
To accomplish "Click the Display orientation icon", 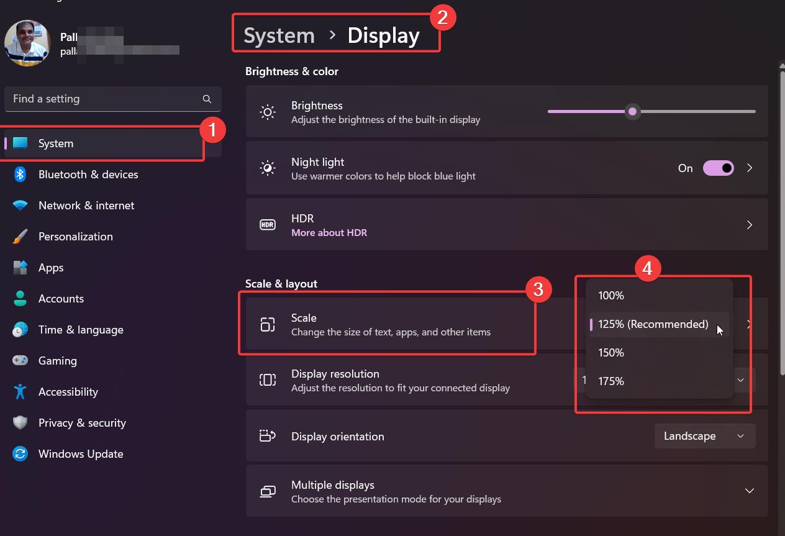I will (267, 435).
